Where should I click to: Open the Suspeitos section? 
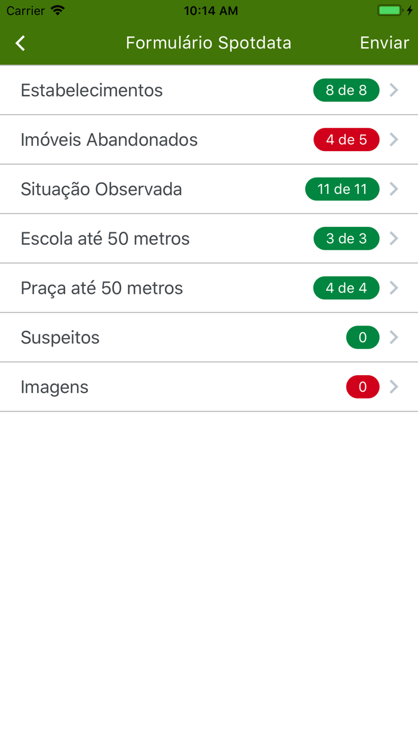pyautogui.click(x=60, y=337)
